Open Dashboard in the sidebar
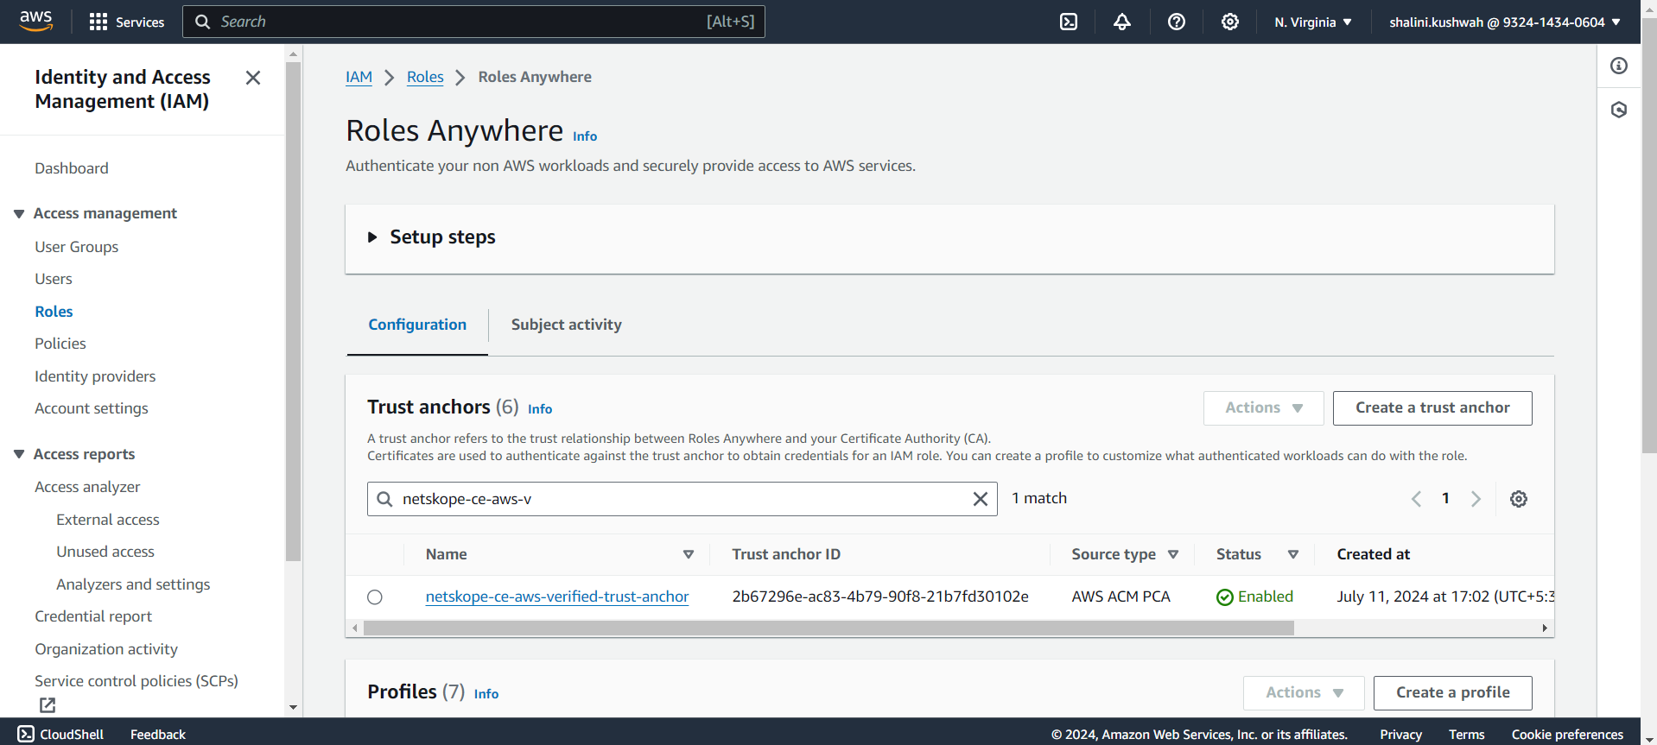This screenshot has width=1657, height=745. coord(72,168)
